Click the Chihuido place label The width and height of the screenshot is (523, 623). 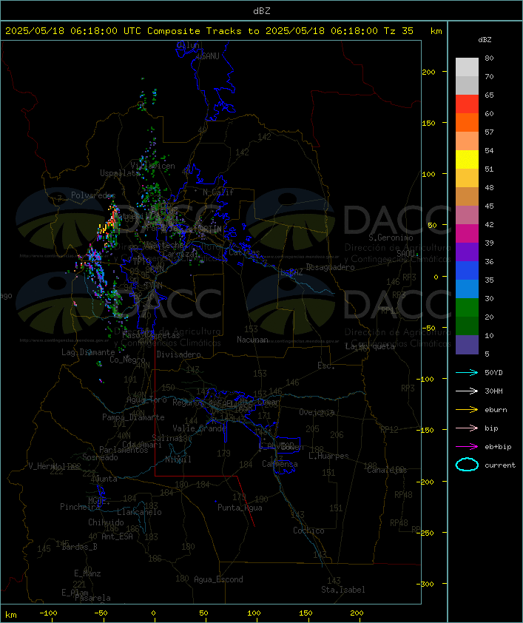click(106, 522)
